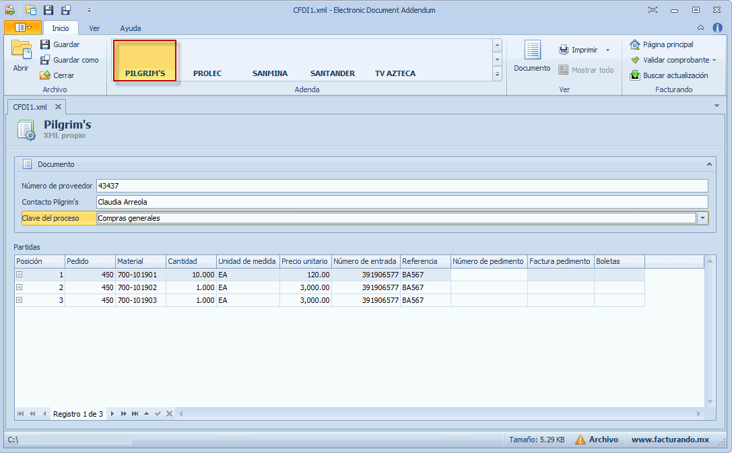Click Buscar actualización icon
732x453 pixels.
click(x=635, y=75)
